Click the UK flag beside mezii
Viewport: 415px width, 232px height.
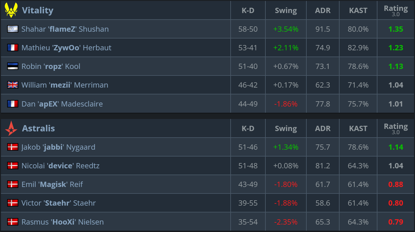[12, 85]
